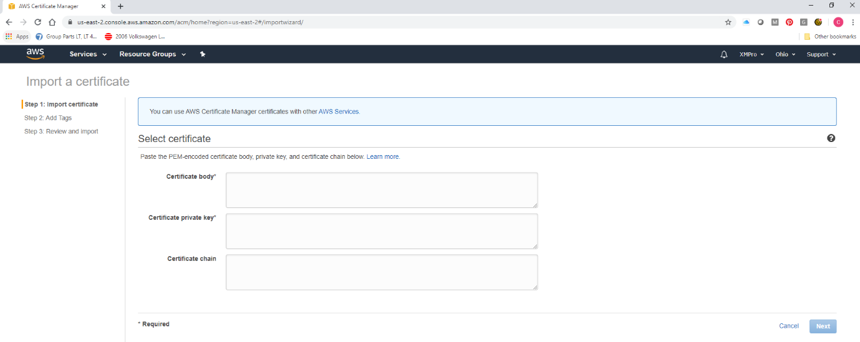Screen dimensions: 860x342
Task: Click the help question mark icon
Action: 831,138
